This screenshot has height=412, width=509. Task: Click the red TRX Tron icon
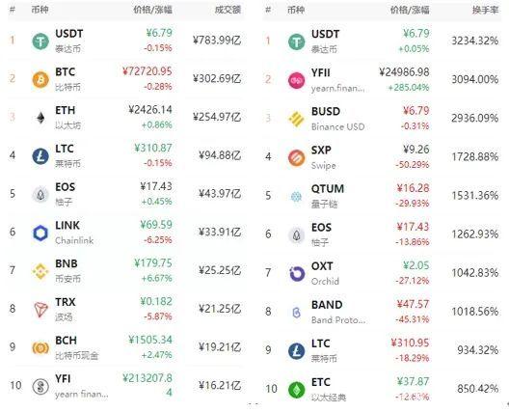pos(40,310)
